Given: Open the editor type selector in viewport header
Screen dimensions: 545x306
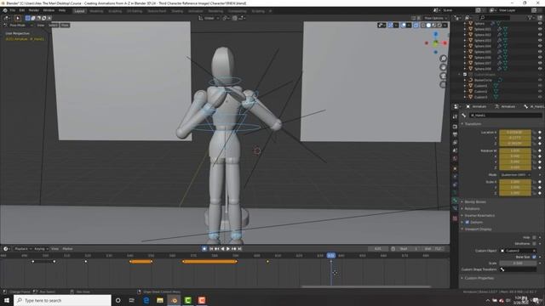Looking at the screenshot, I should tap(7, 18).
